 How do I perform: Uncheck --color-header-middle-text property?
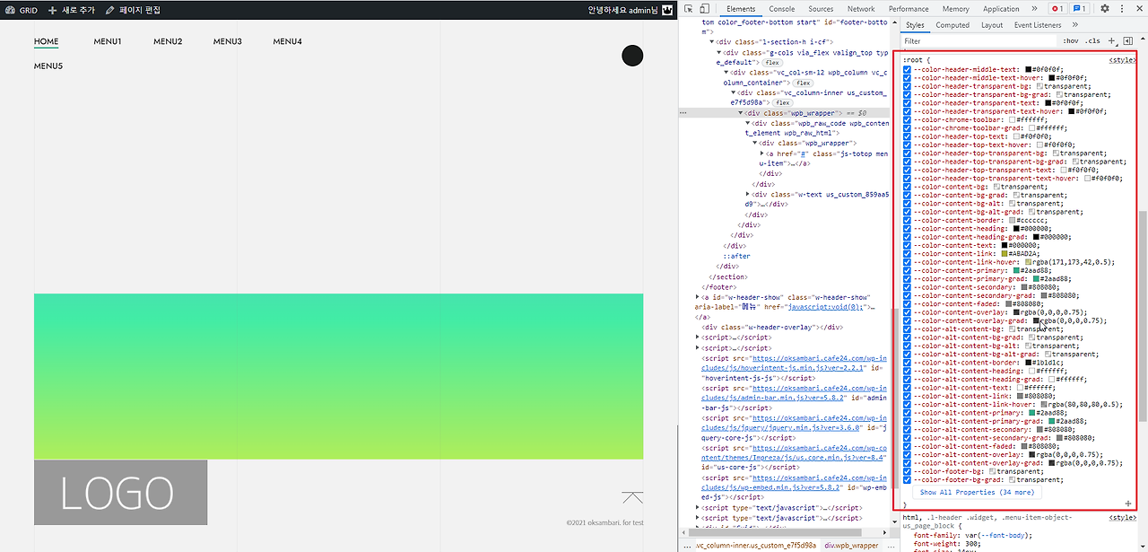(908, 69)
